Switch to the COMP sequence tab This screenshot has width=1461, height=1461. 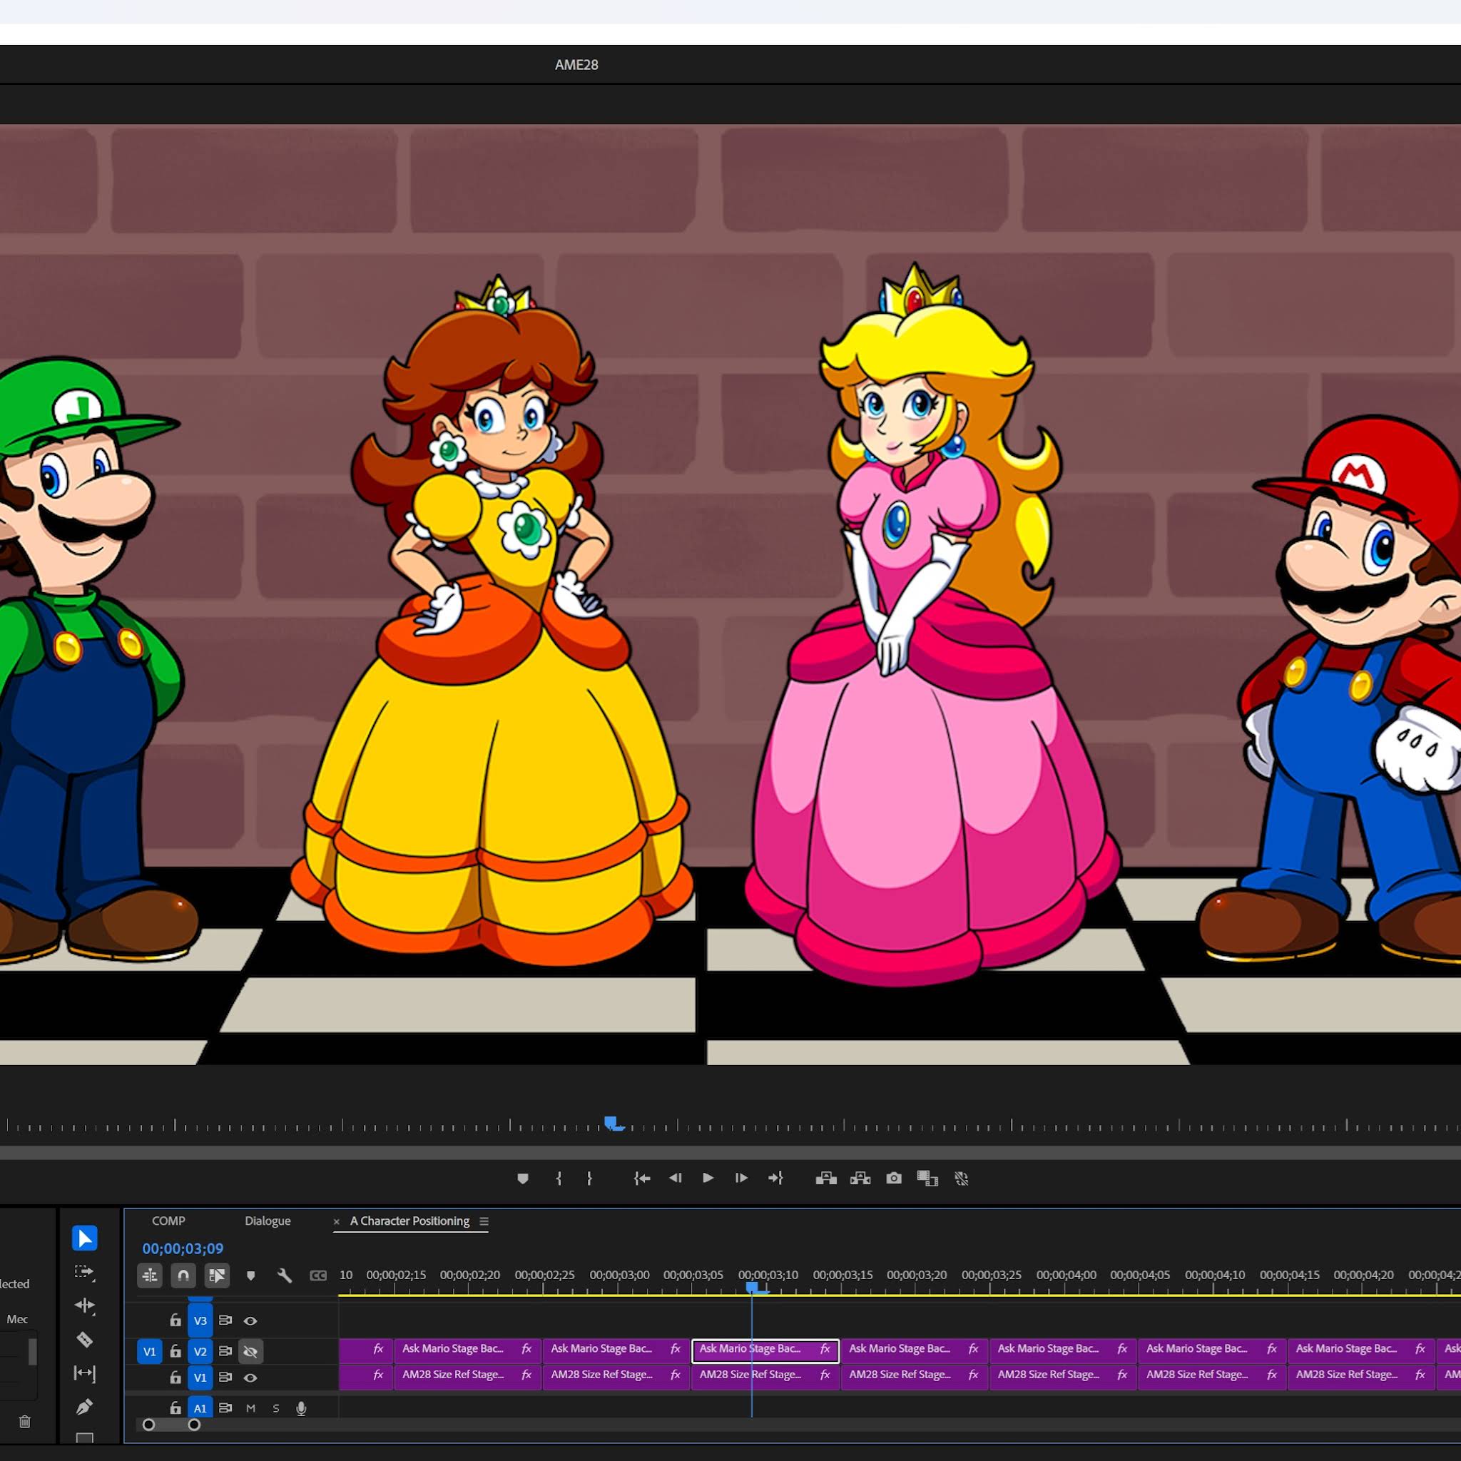click(x=168, y=1221)
